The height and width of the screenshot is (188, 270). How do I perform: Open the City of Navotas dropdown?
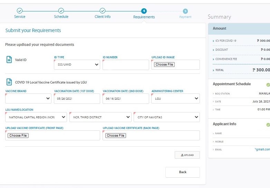pyautogui.click(x=166, y=117)
